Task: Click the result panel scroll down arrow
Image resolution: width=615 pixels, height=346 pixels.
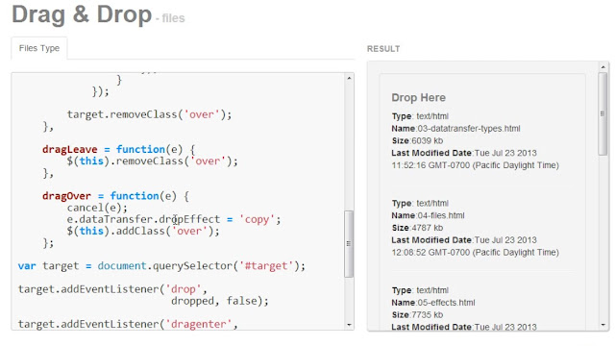Action: [603, 325]
